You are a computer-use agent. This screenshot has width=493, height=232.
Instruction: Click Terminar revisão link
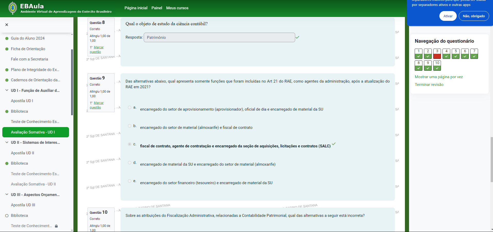[429, 85]
